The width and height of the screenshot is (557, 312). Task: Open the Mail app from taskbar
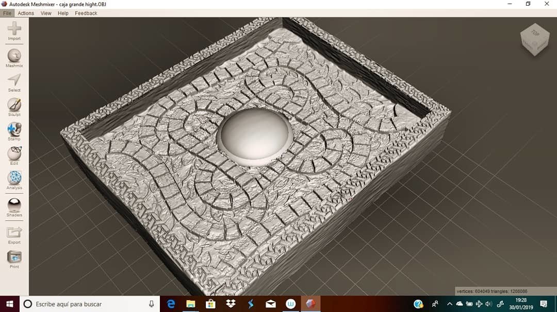tap(271, 304)
